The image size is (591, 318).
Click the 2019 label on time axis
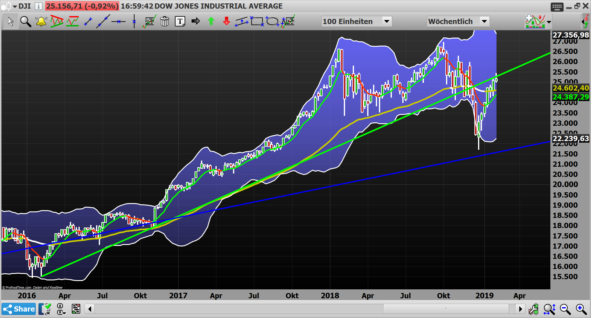484,296
